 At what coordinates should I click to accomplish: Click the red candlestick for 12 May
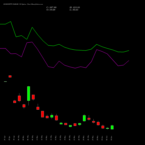point(43,114)
